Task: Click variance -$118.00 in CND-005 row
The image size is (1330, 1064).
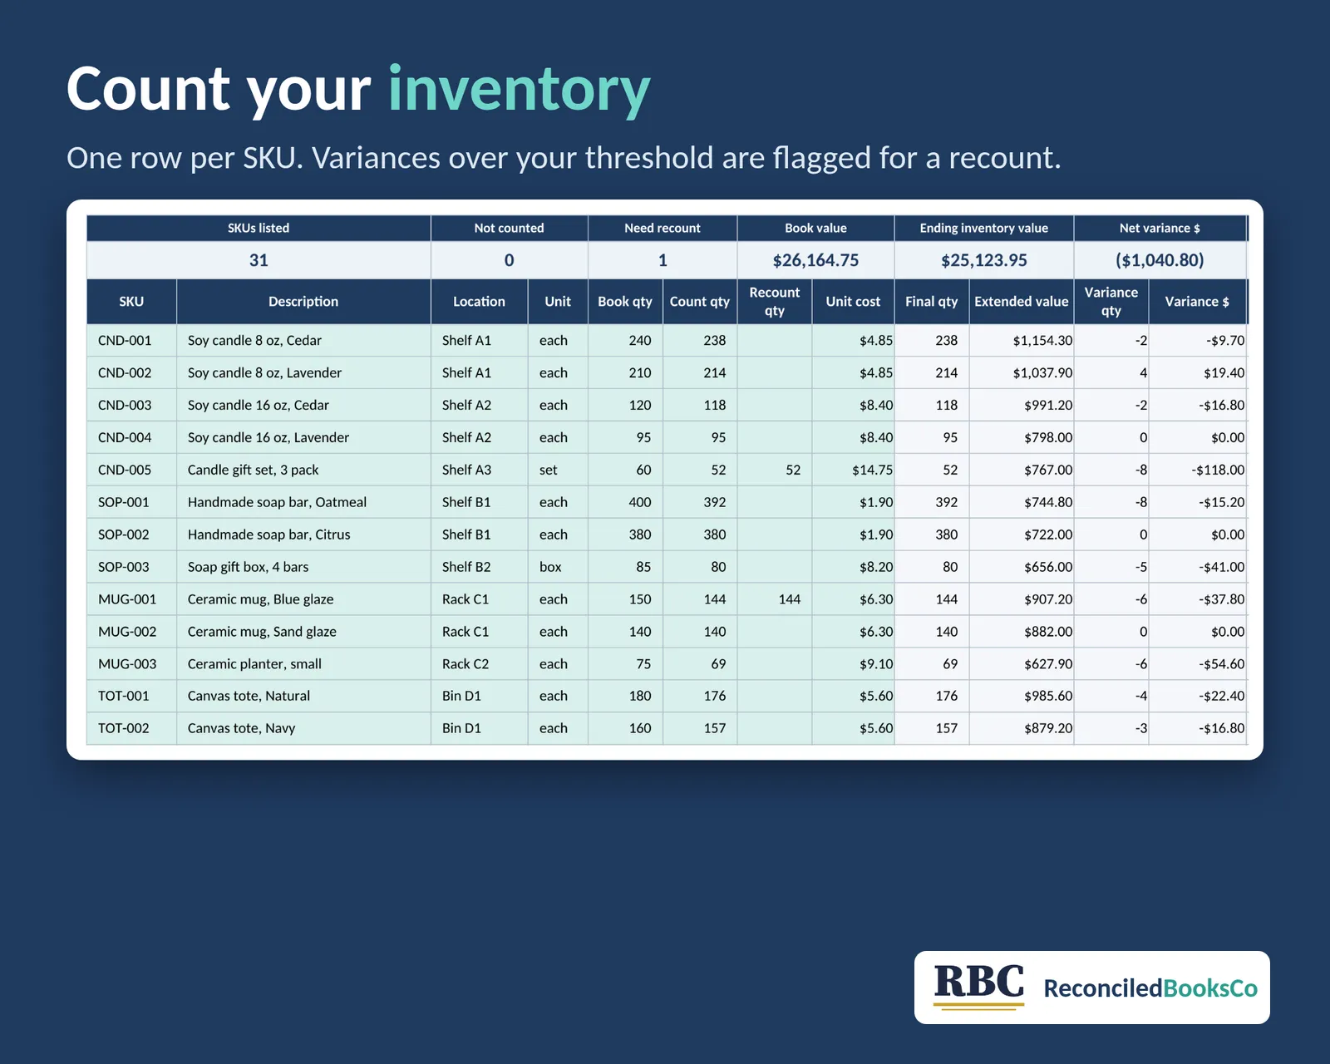Action: pyautogui.click(x=1197, y=470)
